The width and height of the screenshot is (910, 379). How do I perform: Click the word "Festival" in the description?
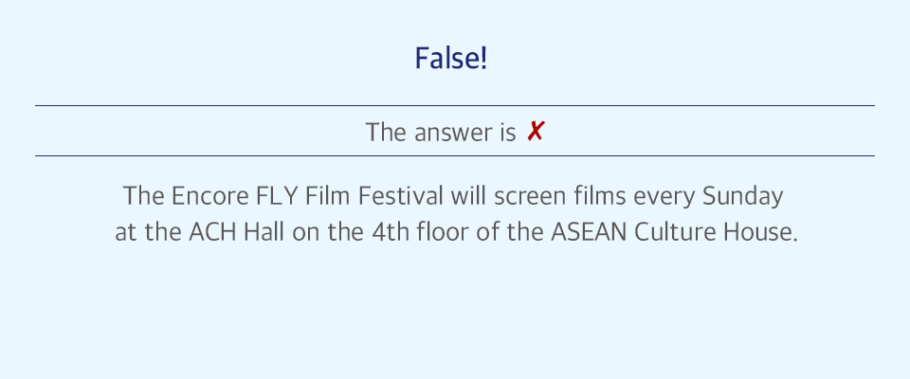(400, 195)
